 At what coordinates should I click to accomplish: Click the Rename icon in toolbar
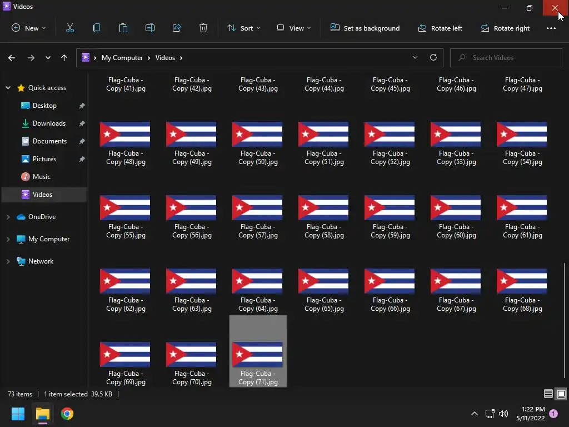pos(150,28)
